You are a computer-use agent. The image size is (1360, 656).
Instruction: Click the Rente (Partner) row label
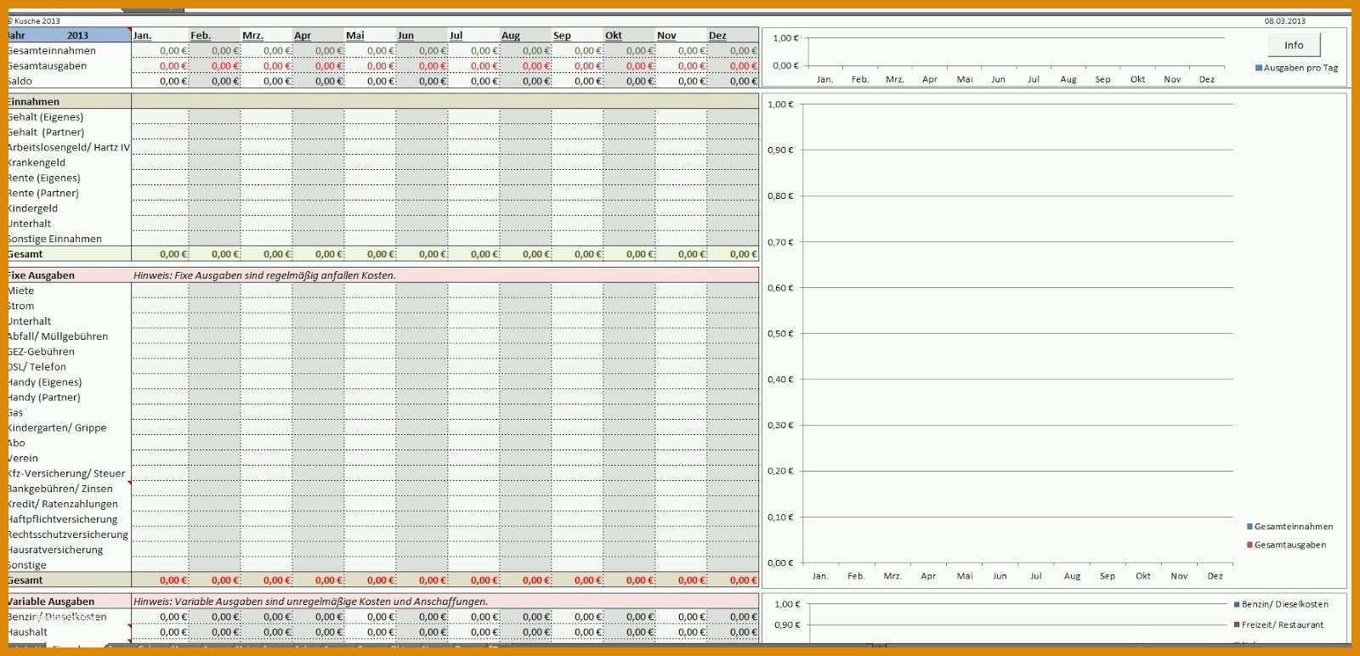[42, 194]
